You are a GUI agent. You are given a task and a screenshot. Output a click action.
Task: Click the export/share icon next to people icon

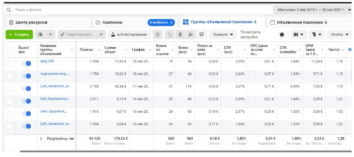[x=202, y=34]
